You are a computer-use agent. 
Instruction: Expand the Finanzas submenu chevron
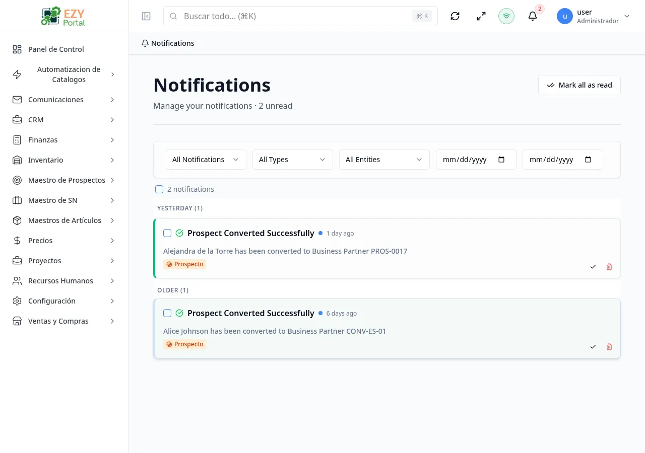click(112, 140)
